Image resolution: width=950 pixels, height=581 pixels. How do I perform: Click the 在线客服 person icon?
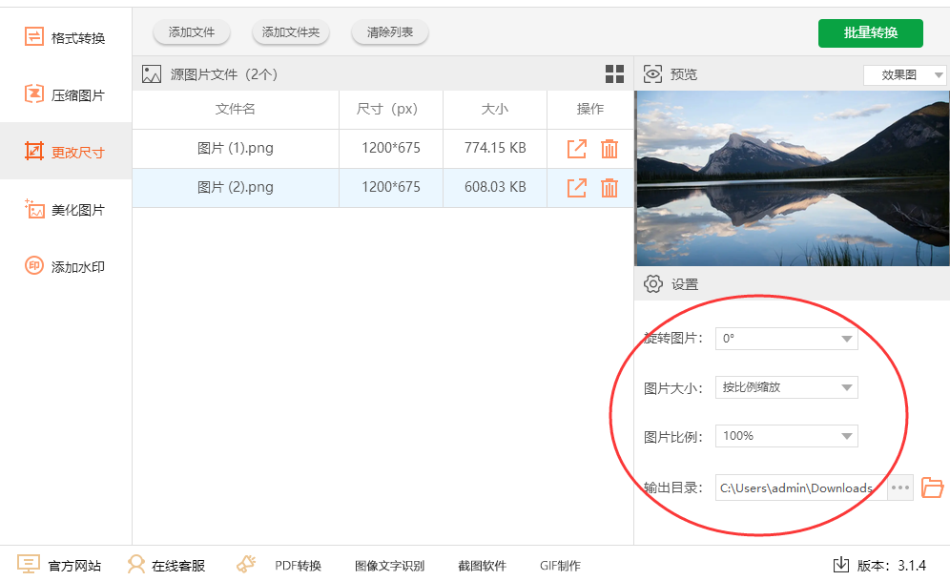pyautogui.click(x=136, y=564)
